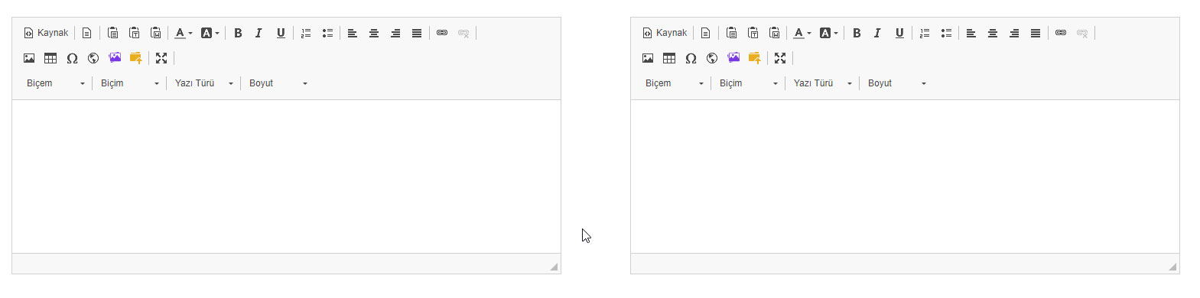Click Kaynak button in the left editor
This screenshot has width=1200, height=298.
click(46, 33)
